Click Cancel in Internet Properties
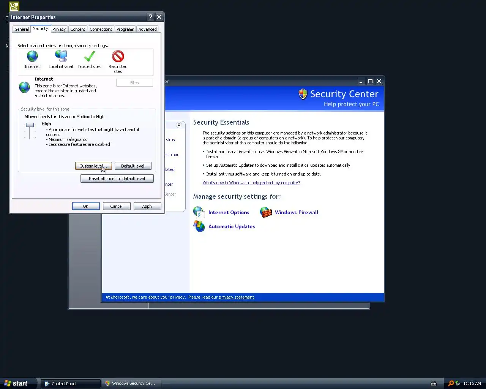The height and width of the screenshot is (389, 486). click(x=117, y=206)
